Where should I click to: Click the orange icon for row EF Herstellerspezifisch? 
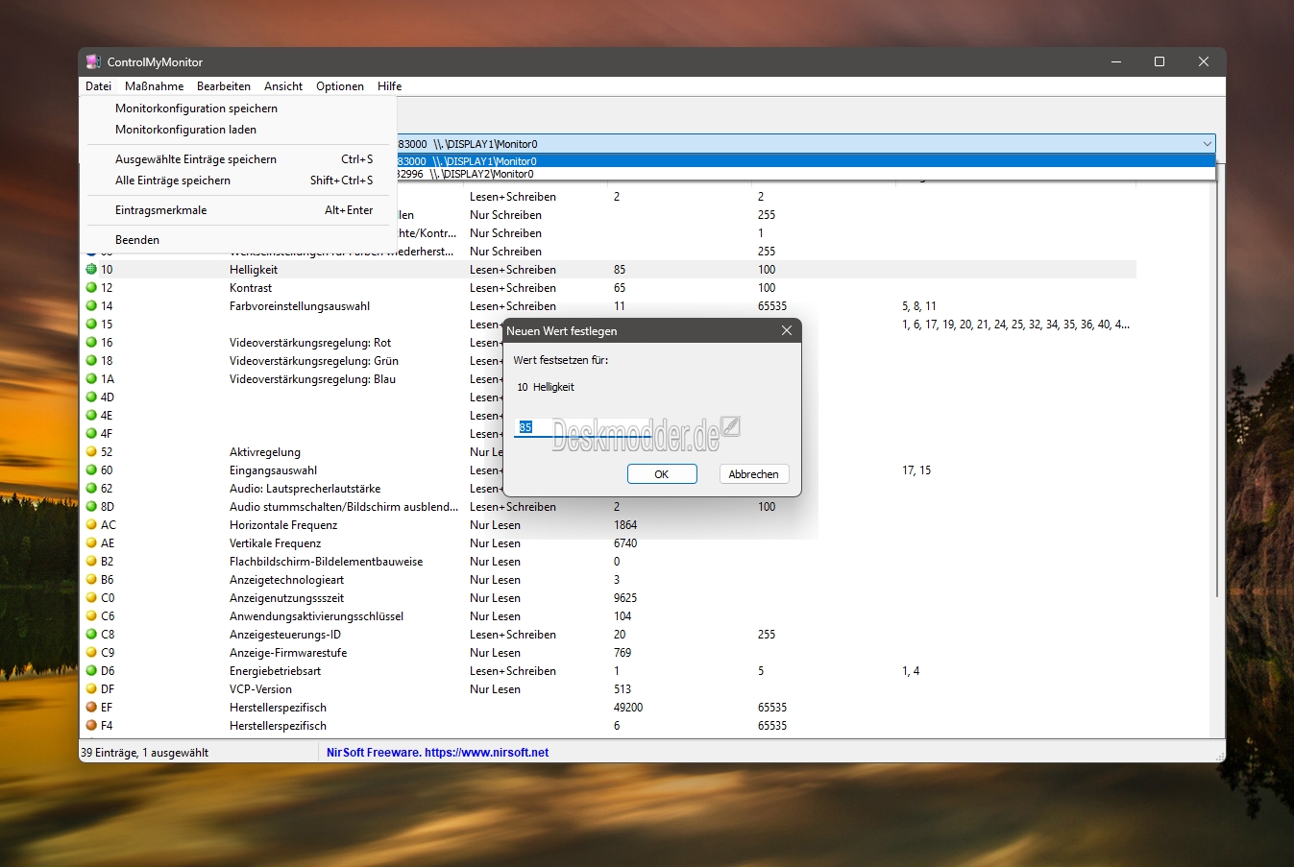point(92,708)
